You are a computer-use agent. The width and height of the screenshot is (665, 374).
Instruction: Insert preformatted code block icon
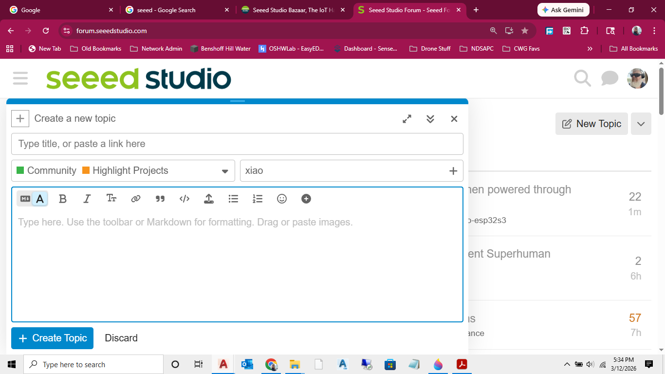(185, 199)
